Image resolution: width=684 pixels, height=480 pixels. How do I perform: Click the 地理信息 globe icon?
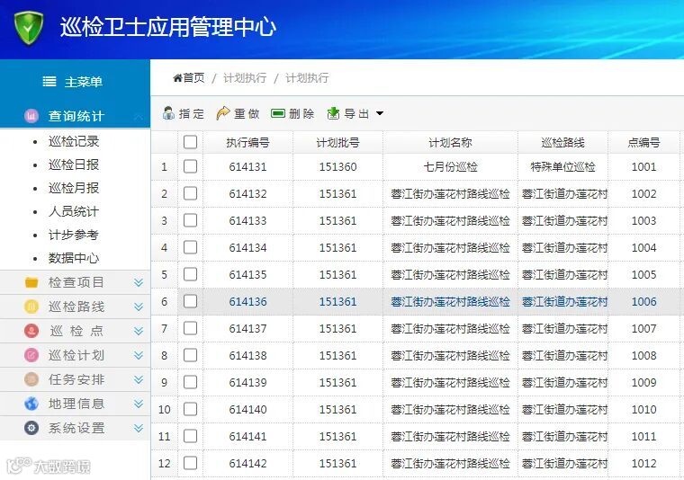point(31,404)
